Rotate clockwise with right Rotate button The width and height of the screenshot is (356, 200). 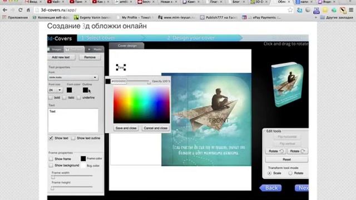[x=298, y=151]
